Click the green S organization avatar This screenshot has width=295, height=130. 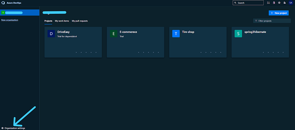click(x=3, y=12)
